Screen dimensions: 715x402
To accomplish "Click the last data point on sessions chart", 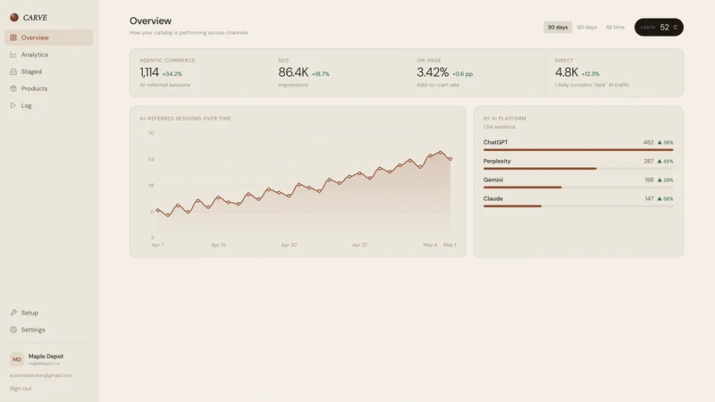I will [x=450, y=159].
